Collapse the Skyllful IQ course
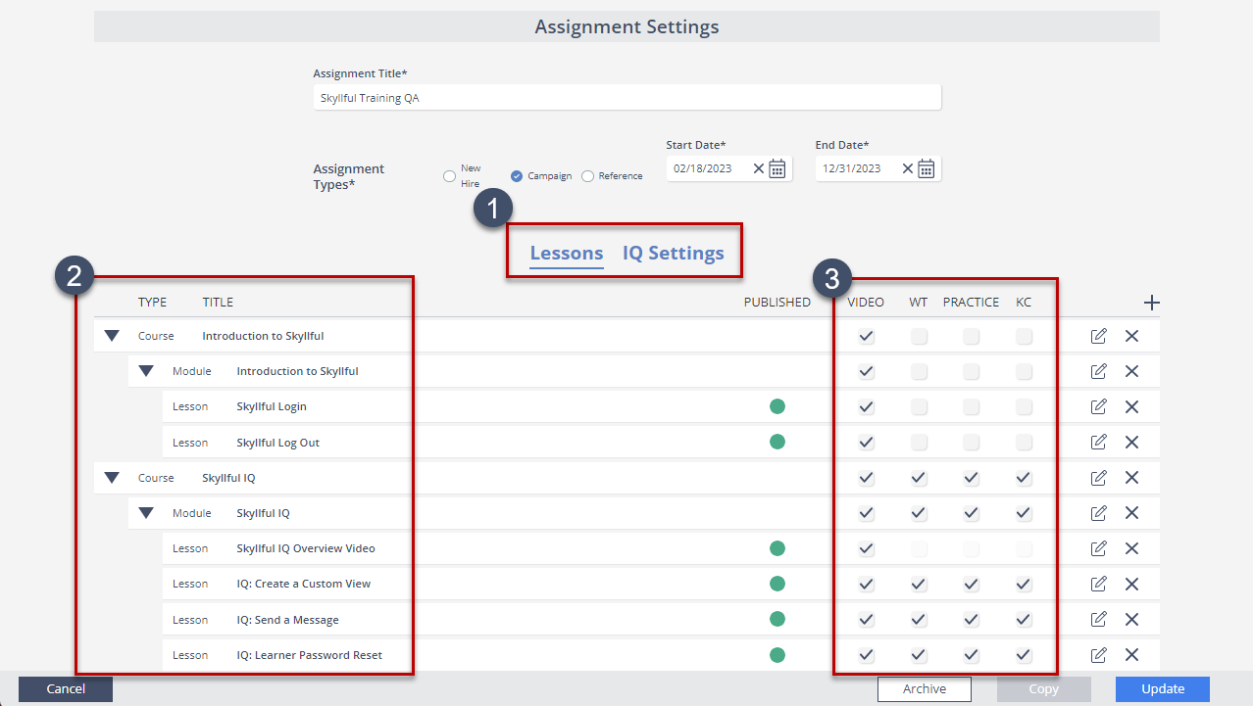1253x706 pixels. (x=112, y=478)
